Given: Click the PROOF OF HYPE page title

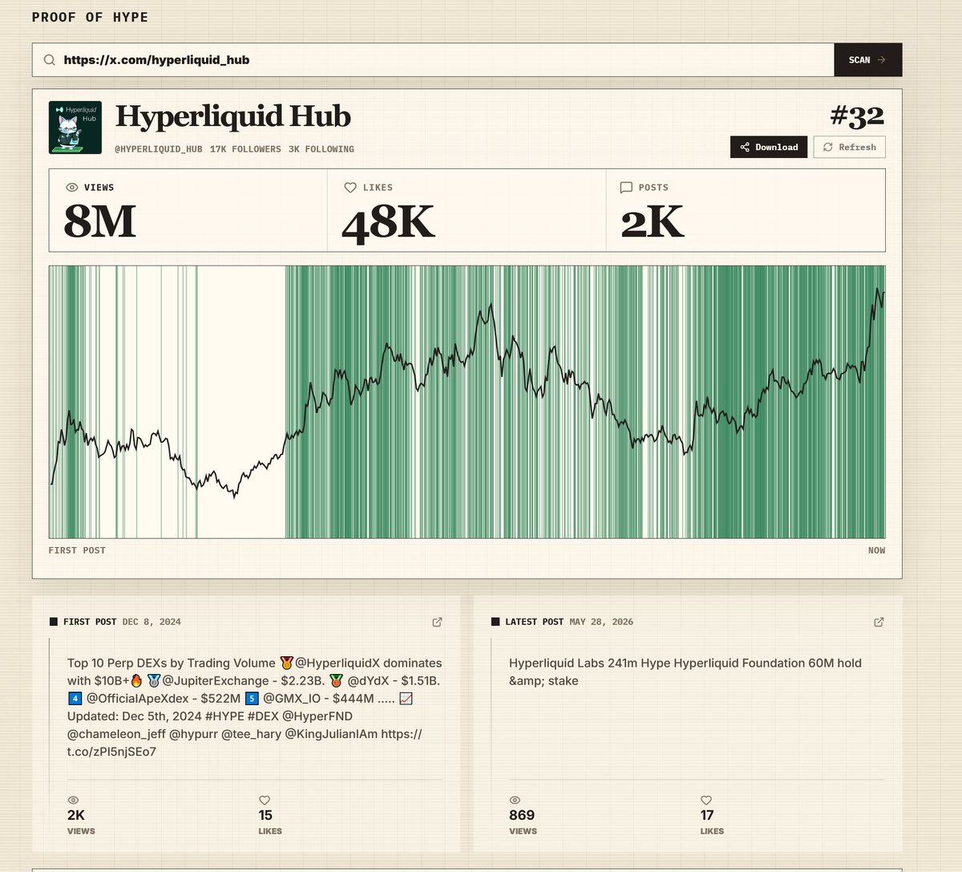Looking at the screenshot, I should pyautogui.click(x=90, y=17).
